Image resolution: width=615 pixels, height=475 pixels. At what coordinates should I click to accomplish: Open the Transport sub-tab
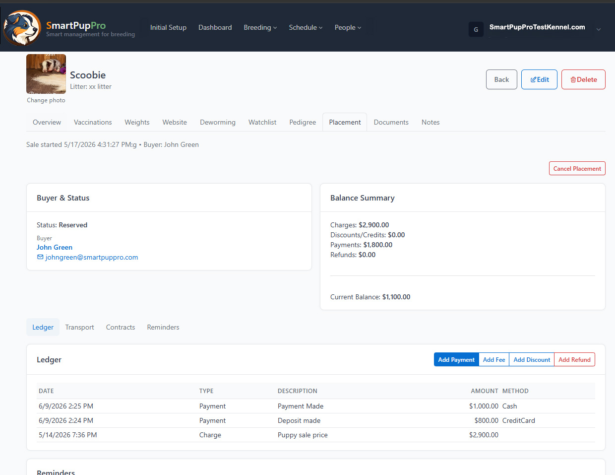coord(79,327)
